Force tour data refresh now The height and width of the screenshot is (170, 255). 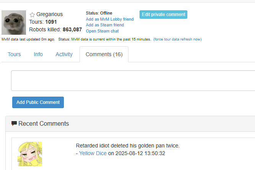click(x=177, y=39)
